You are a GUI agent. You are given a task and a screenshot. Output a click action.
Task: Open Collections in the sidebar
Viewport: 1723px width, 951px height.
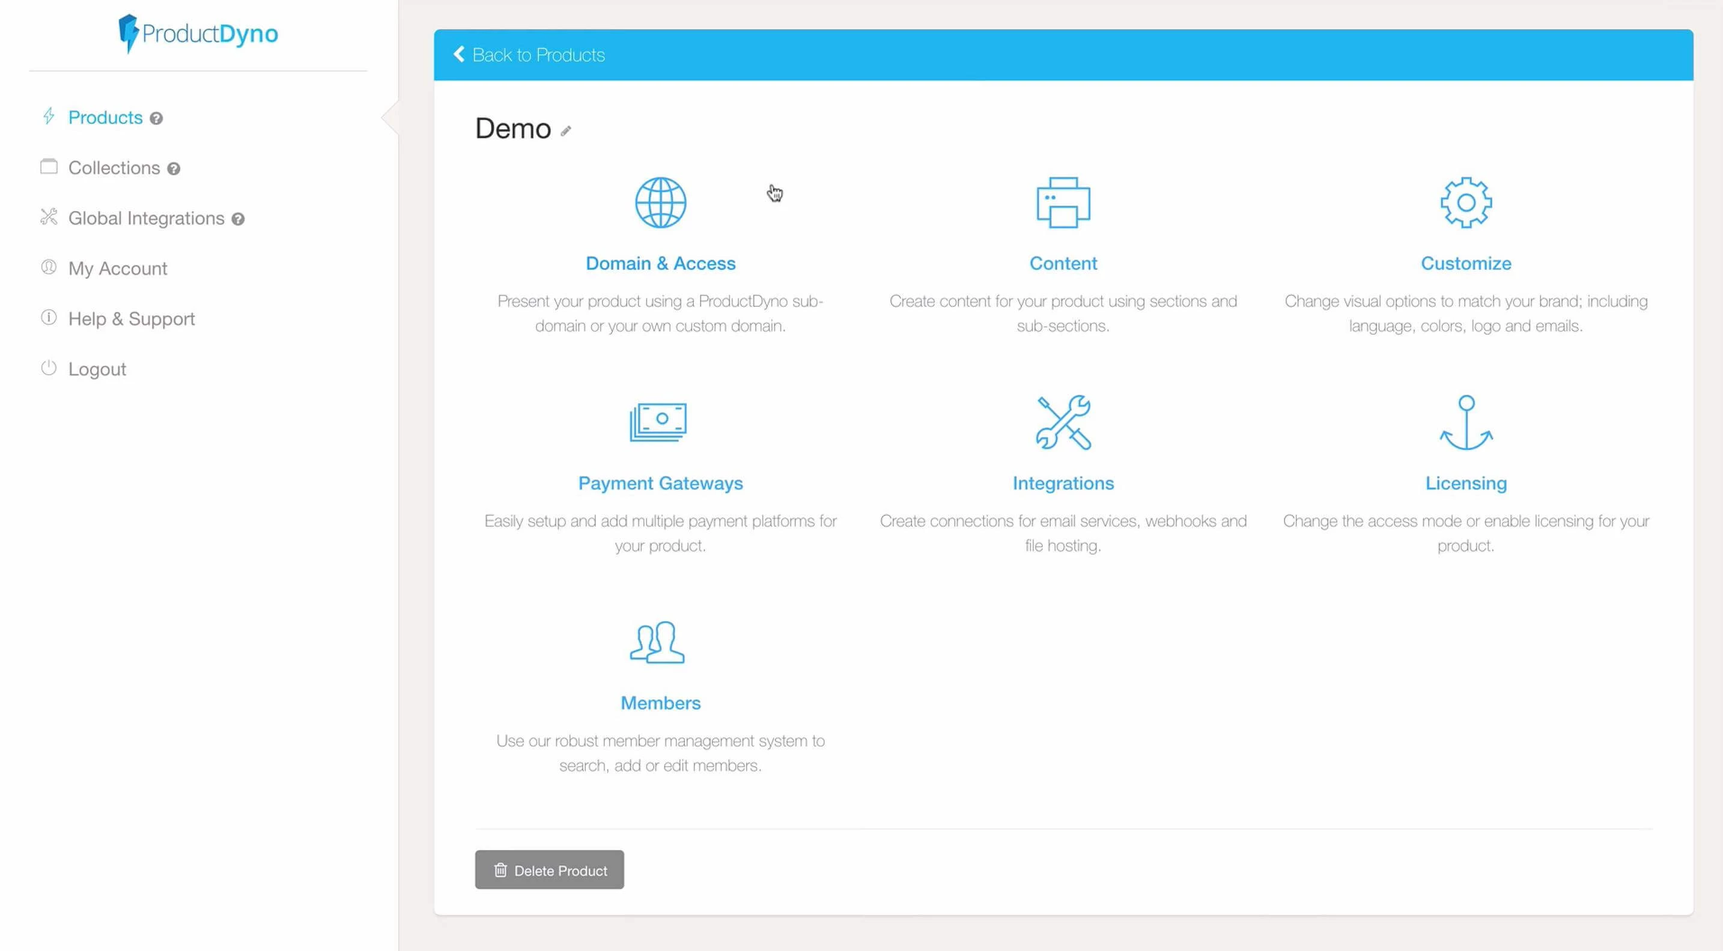pyautogui.click(x=114, y=168)
